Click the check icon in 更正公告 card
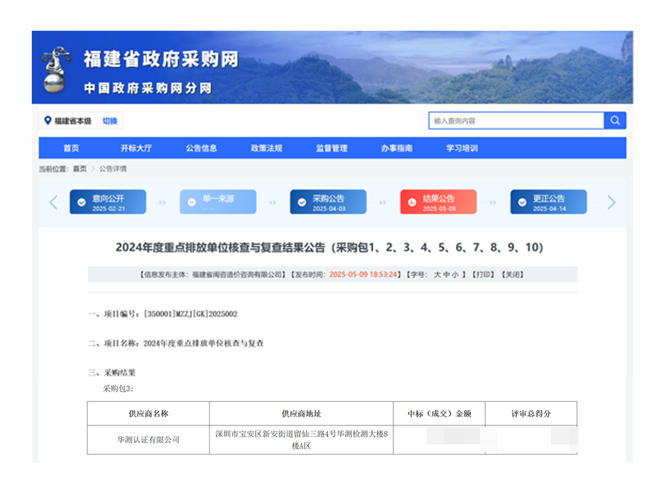 [x=522, y=203]
